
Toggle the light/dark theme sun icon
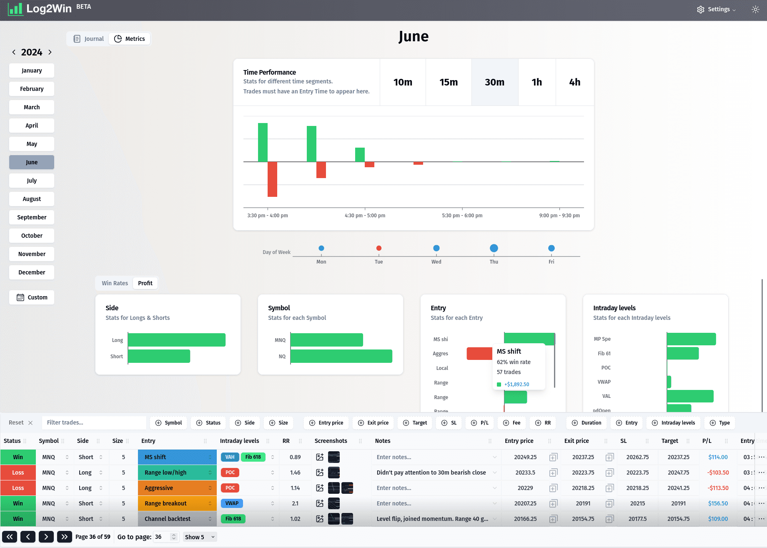(x=755, y=9)
